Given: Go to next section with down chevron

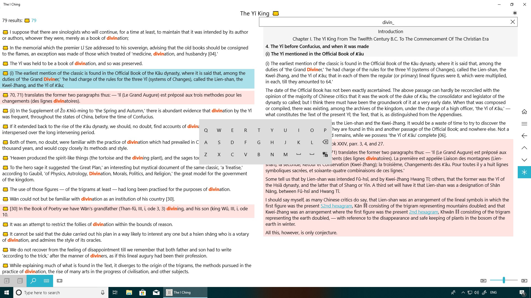Looking at the screenshot, I should click(524, 160).
